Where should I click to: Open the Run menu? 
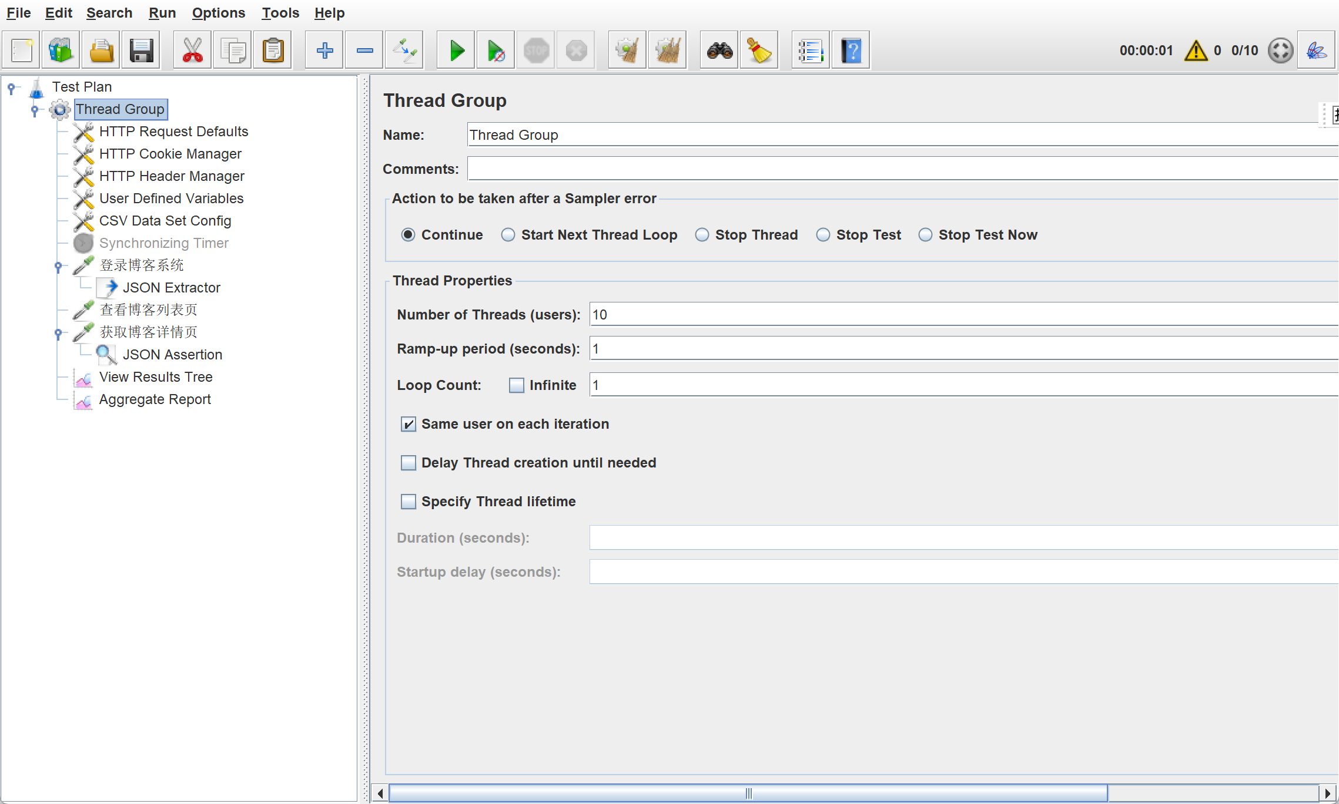pos(162,13)
